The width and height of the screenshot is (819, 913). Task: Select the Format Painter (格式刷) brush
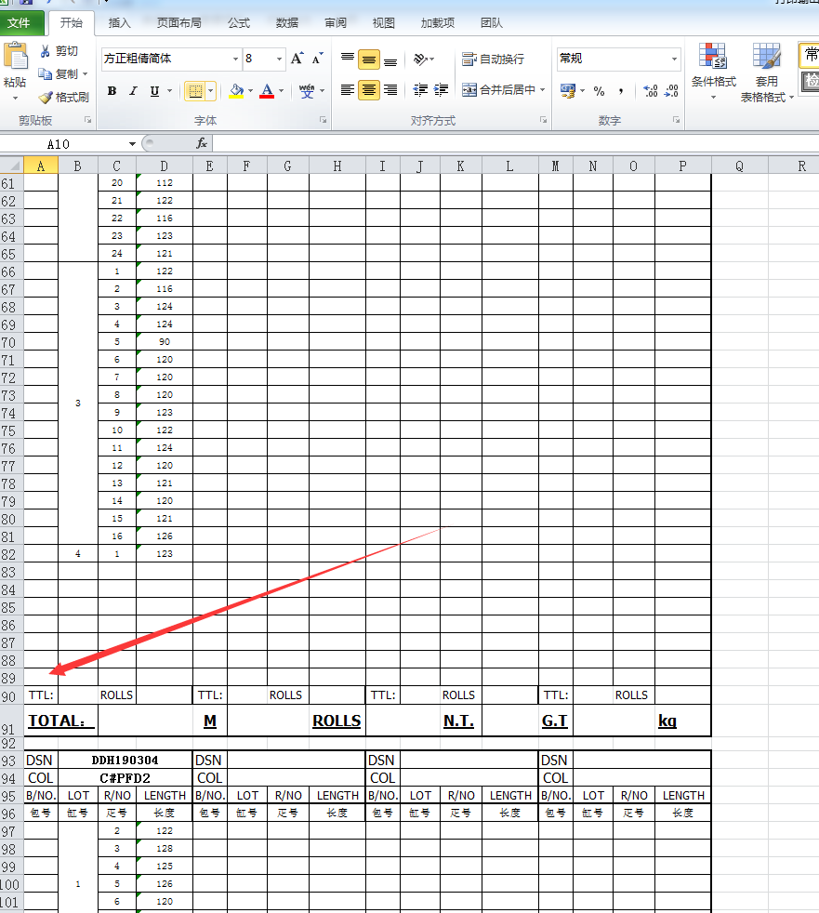46,97
